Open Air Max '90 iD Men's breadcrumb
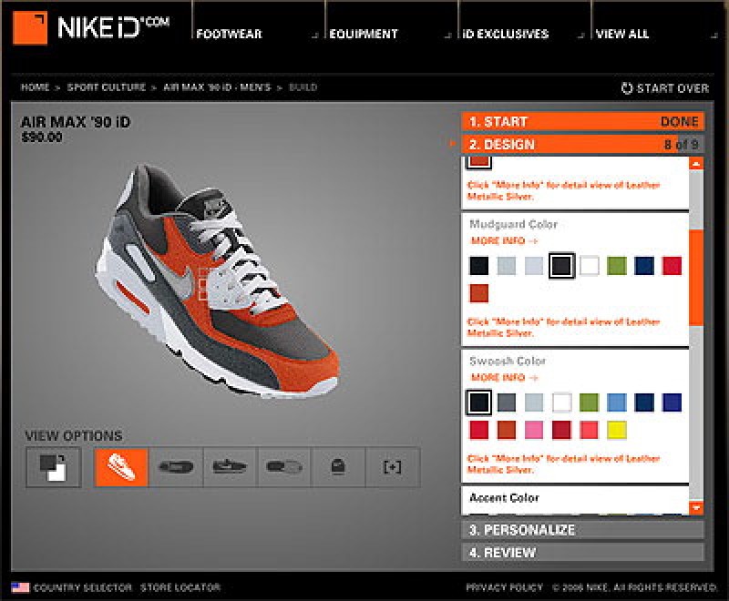The image size is (729, 601). [217, 87]
